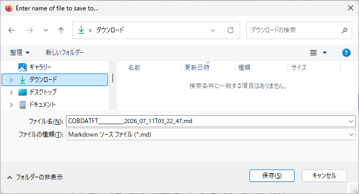Click the キャンセル cancel button
359x194 pixels.
point(324,176)
